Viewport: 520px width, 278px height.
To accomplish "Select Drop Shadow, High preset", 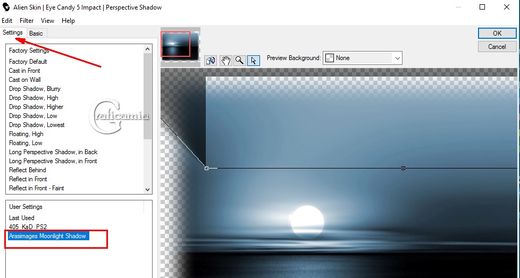I will pyautogui.click(x=33, y=98).
